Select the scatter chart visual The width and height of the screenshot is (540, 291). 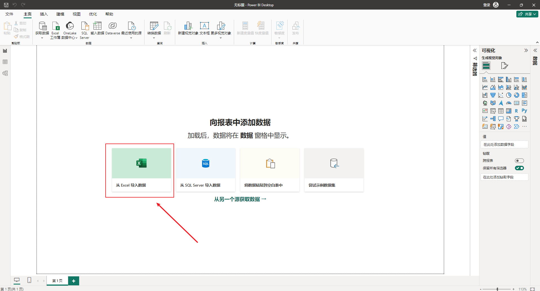pos(501,95)
